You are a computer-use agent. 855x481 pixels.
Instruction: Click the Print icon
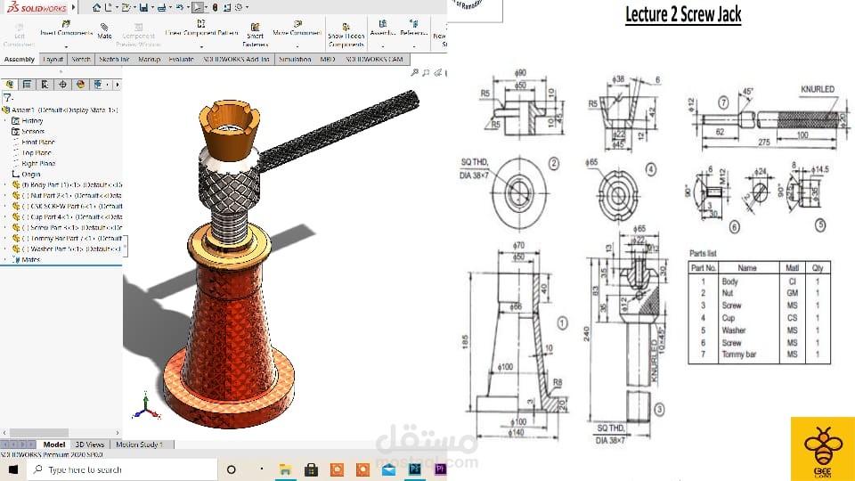[x=161, y=7]
